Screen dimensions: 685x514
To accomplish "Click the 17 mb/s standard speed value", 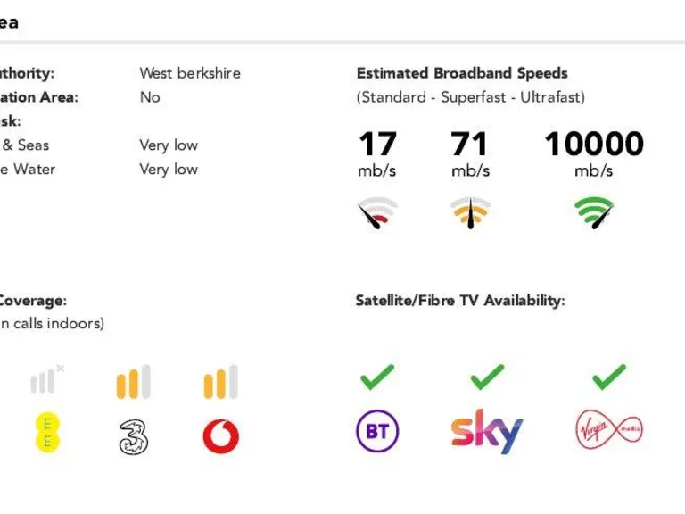I will click(377, 145).
